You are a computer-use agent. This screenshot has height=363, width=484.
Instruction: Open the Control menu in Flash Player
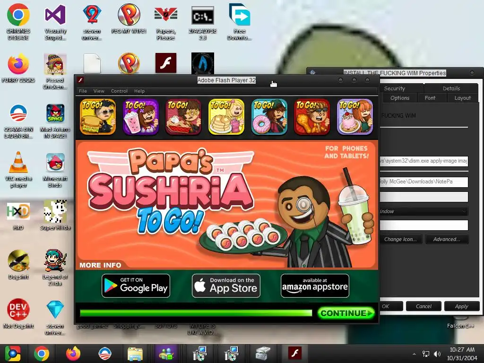pyautogui.click(x=119, y=91)
